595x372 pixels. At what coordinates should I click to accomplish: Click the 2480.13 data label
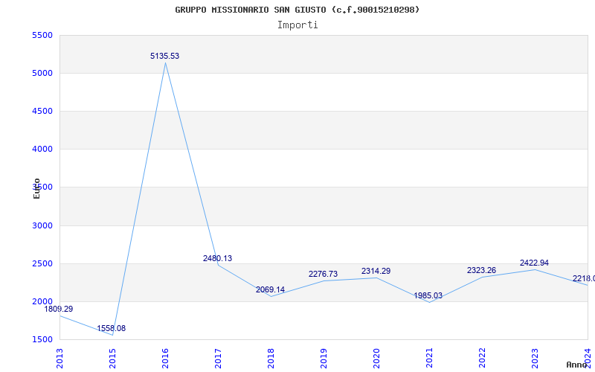click(x=217, y=258)
